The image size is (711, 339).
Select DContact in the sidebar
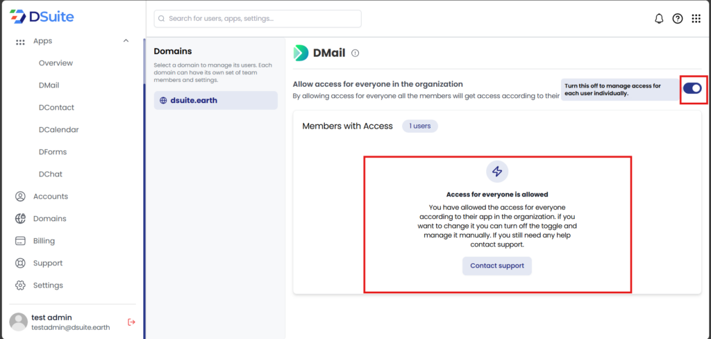(56, 108)
